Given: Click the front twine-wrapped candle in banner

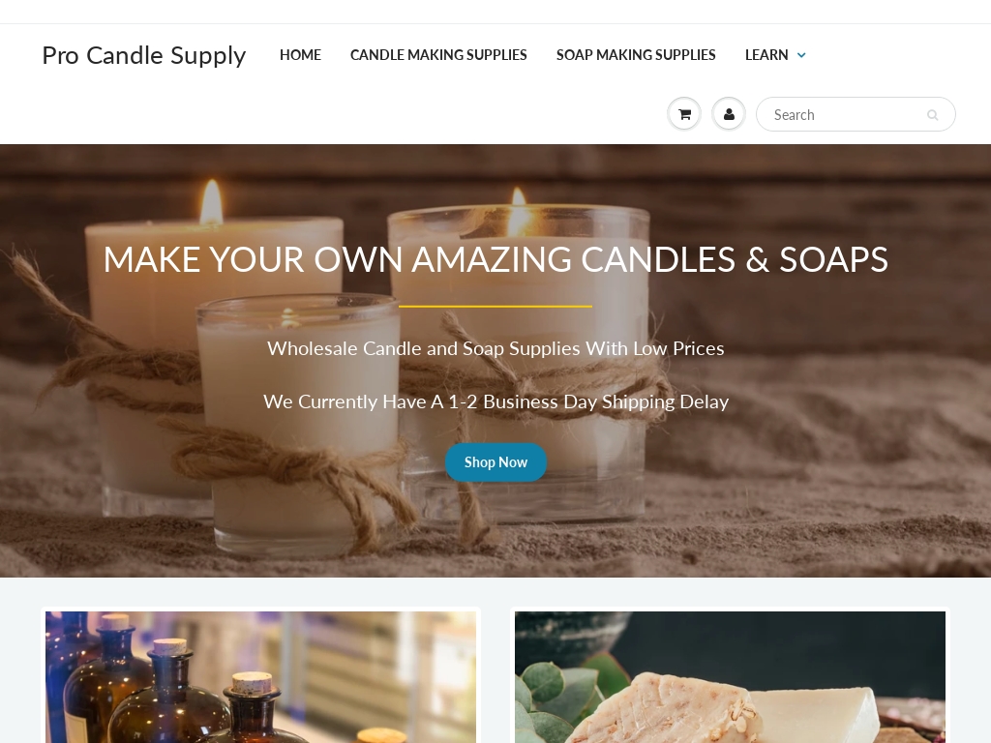Looking at the screenshot, I should pyautogui.click(x=300, y=424).
